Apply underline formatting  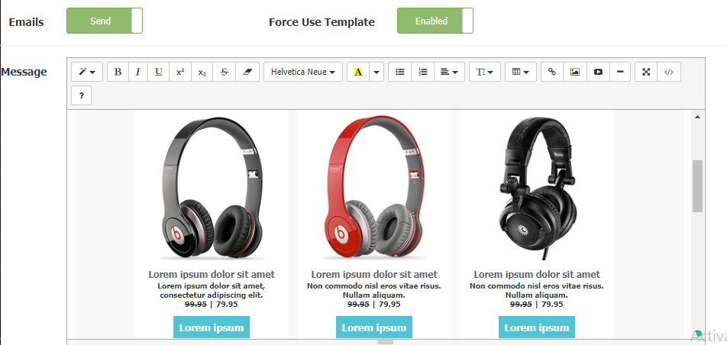[x=159, y=72]
